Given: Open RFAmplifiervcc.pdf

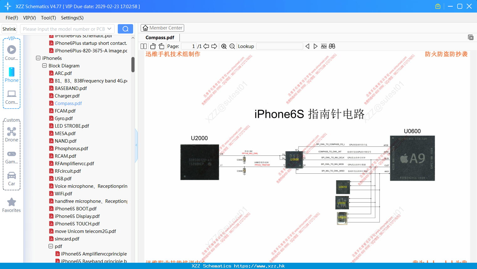Looking at the screenshot, I should tap(74, 163).
